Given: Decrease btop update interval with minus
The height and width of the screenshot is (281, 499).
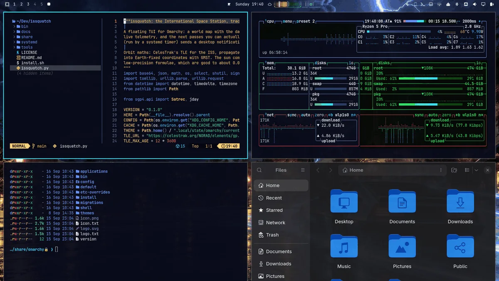Looking at the screenshot, I should click(459, 21).
